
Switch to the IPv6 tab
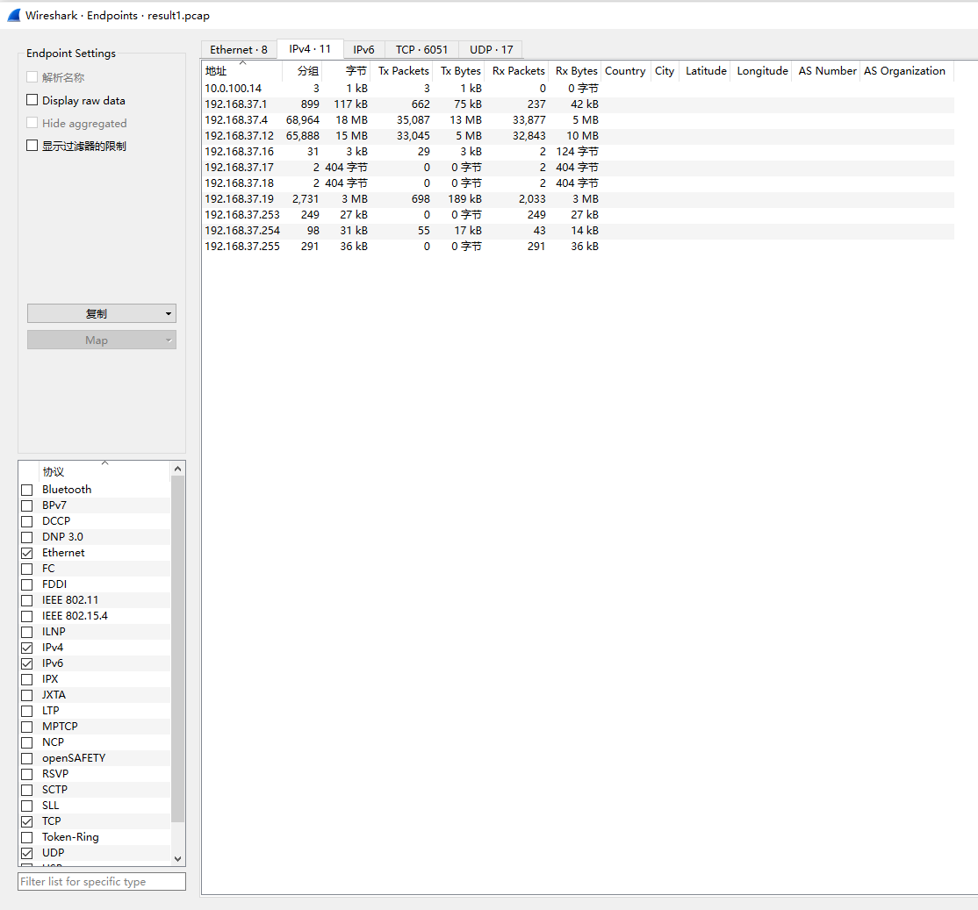pyautogui.click(x=363, y=50)
